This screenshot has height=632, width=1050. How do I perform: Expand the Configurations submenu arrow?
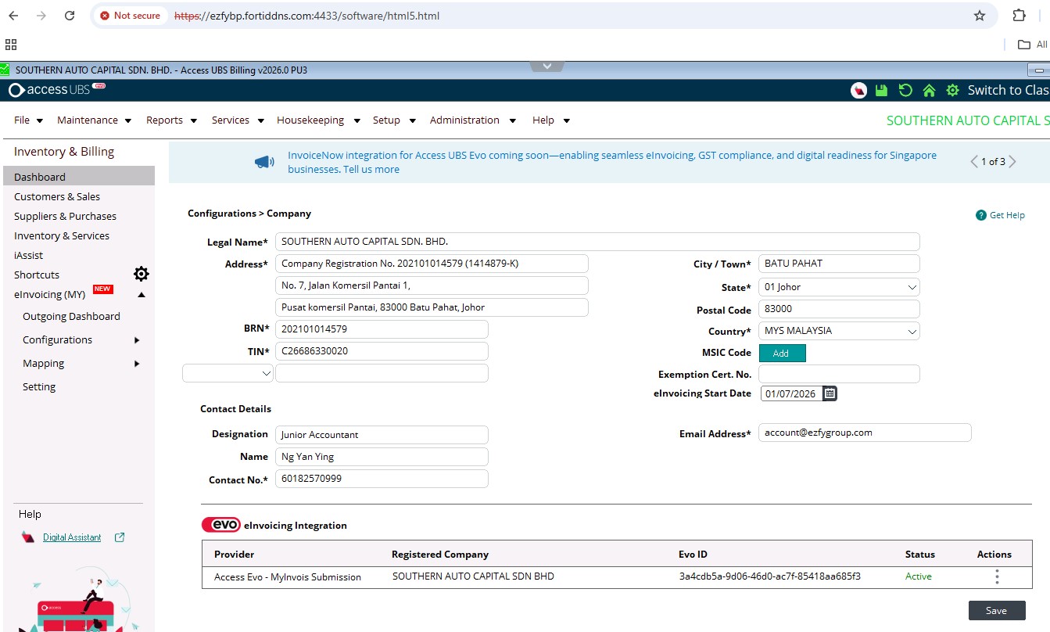coord(137,340)
